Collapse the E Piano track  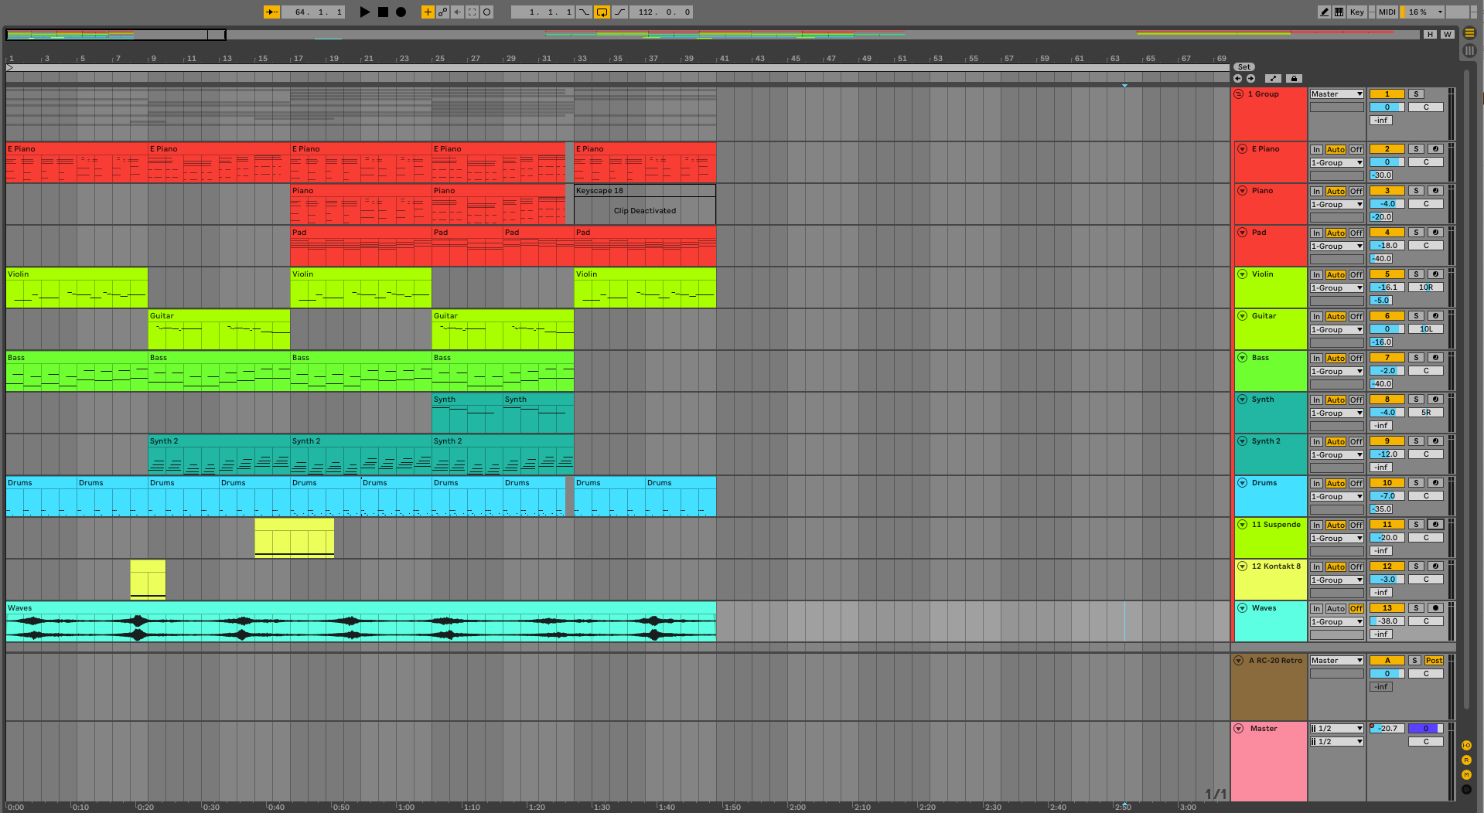click(1243, 149)
